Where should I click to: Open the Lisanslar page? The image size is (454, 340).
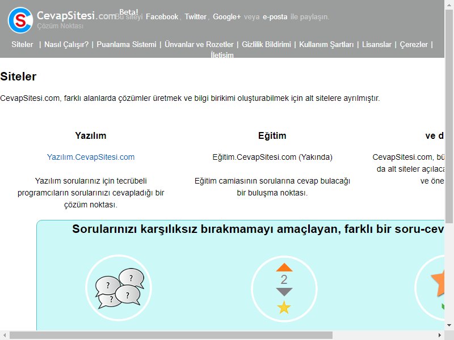[x=377, y=45]
